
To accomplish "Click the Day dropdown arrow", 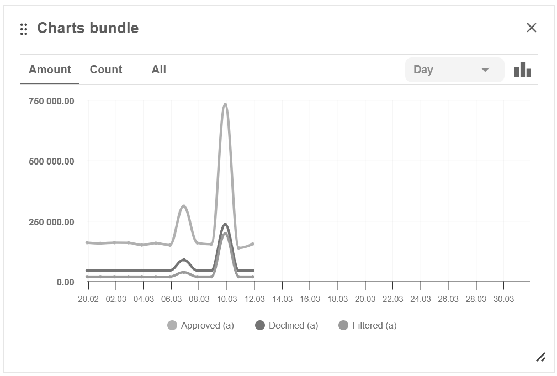I will click(485, 70).
